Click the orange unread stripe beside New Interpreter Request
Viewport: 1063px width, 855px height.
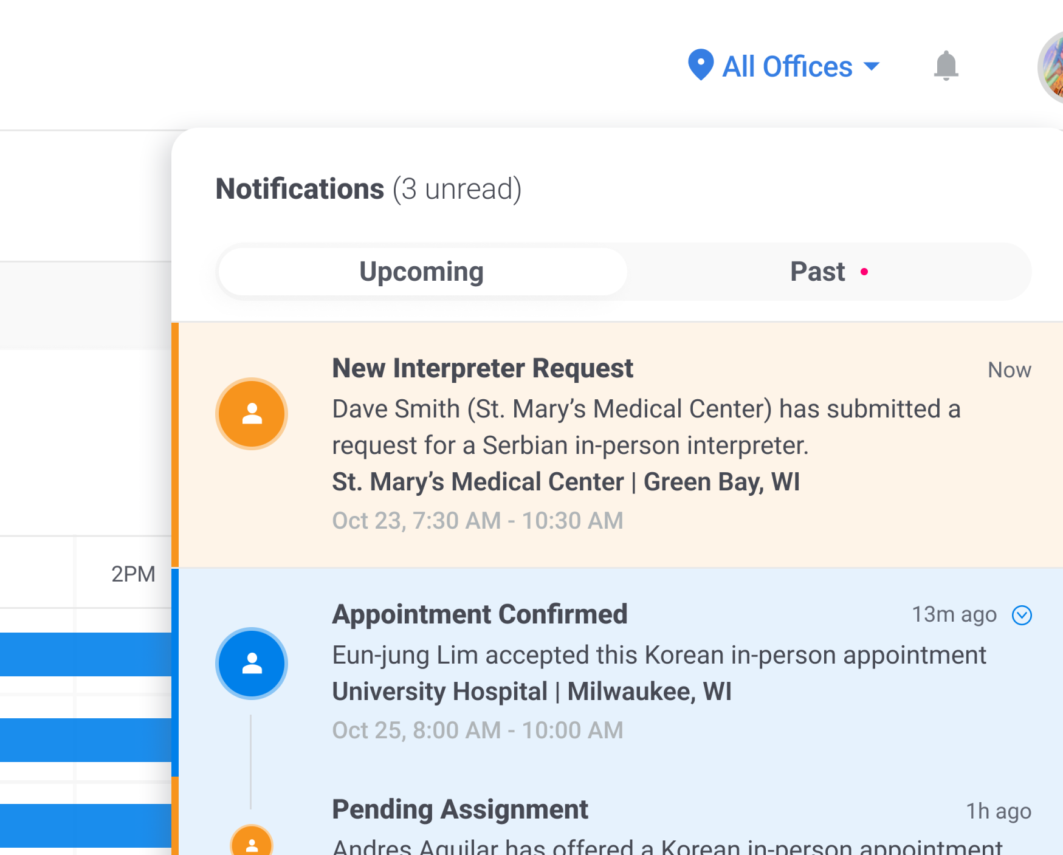[x=175, y=444]
